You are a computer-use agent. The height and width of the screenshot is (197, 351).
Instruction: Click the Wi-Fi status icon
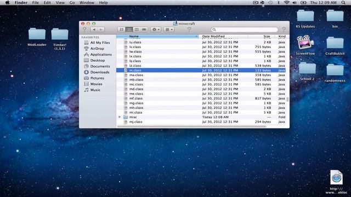coord(286,3)
